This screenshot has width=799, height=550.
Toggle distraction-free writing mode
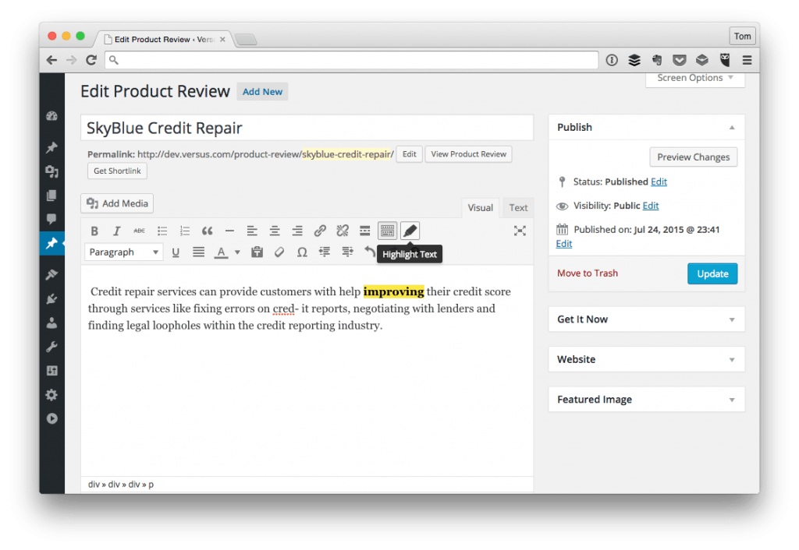coord(520,230)
